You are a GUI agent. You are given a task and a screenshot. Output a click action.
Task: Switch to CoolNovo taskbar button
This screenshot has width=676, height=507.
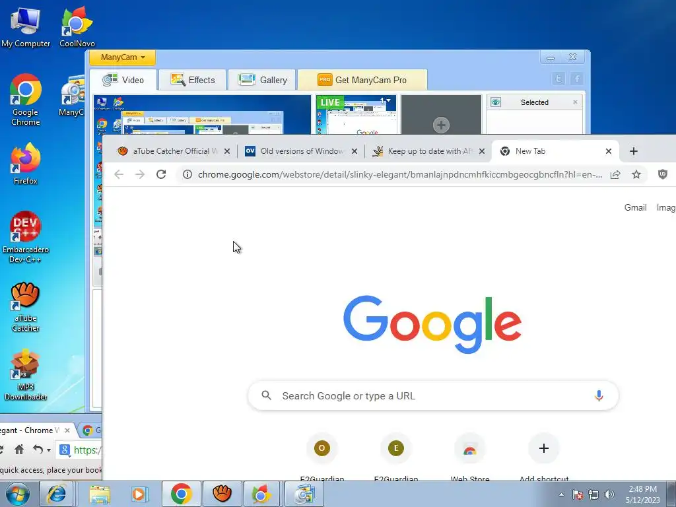tap(261, 494)
